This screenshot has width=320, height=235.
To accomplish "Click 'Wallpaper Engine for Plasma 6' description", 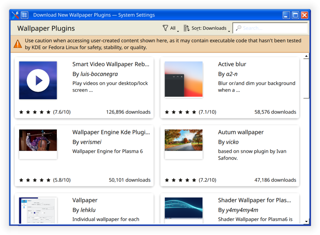I will click(x=107, y=151).
